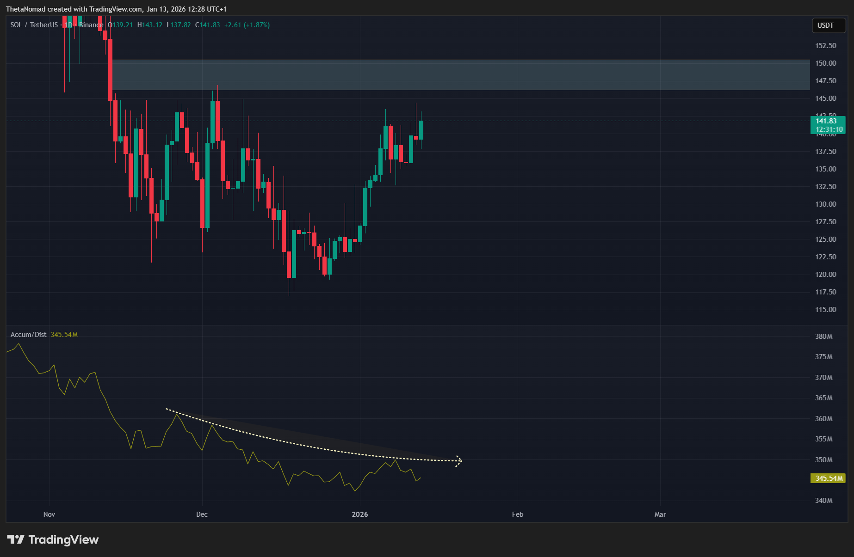Click the Dec label on time axis
854x557 pixels.
pyautogui.click(x=202, y=514)
